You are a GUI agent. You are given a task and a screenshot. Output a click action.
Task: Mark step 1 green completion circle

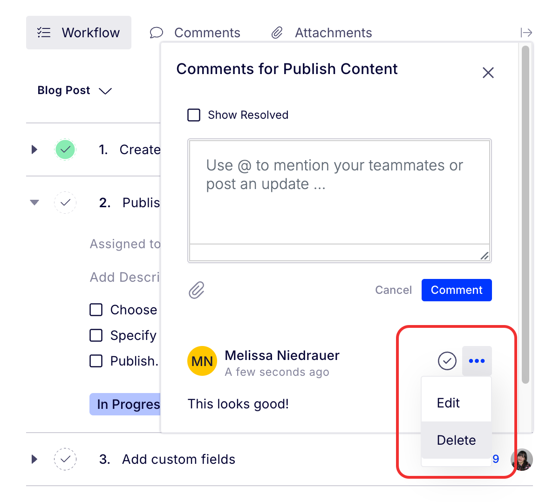click(x=65, y=149)
